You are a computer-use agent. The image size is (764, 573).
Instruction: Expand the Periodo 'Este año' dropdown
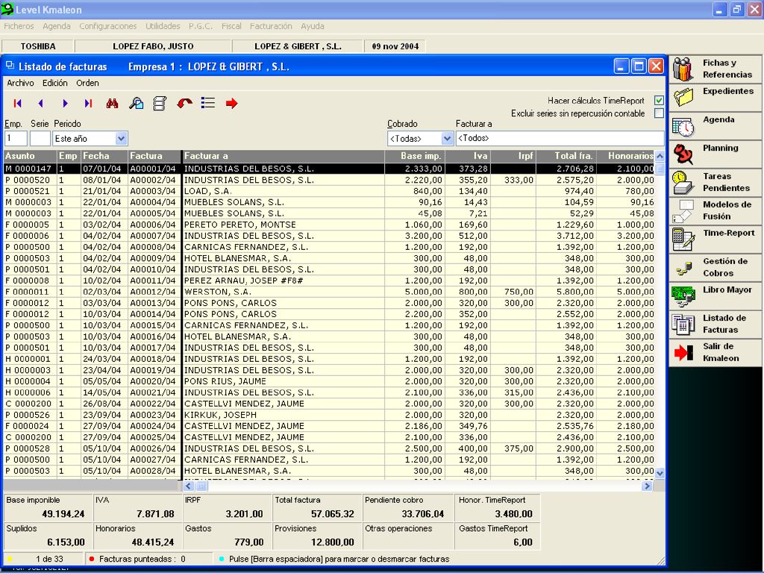[122, 138]
